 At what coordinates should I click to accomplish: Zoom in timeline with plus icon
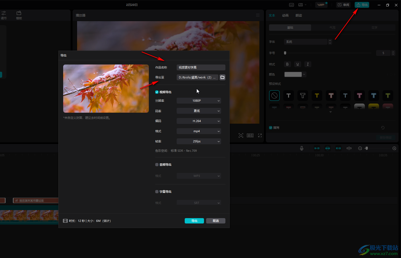pos(394,148)
